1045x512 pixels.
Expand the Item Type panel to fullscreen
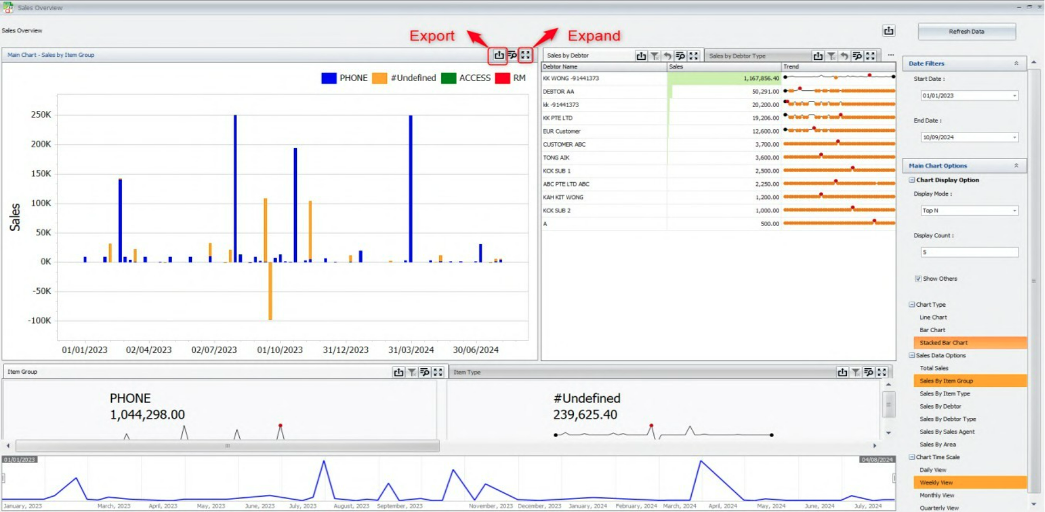click(882, 372)
